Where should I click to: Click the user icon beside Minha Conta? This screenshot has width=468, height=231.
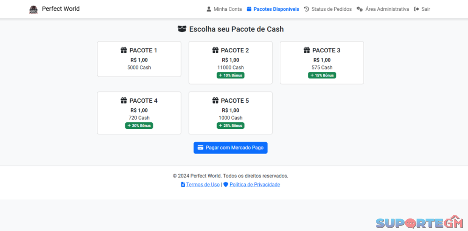coord(209,9)
